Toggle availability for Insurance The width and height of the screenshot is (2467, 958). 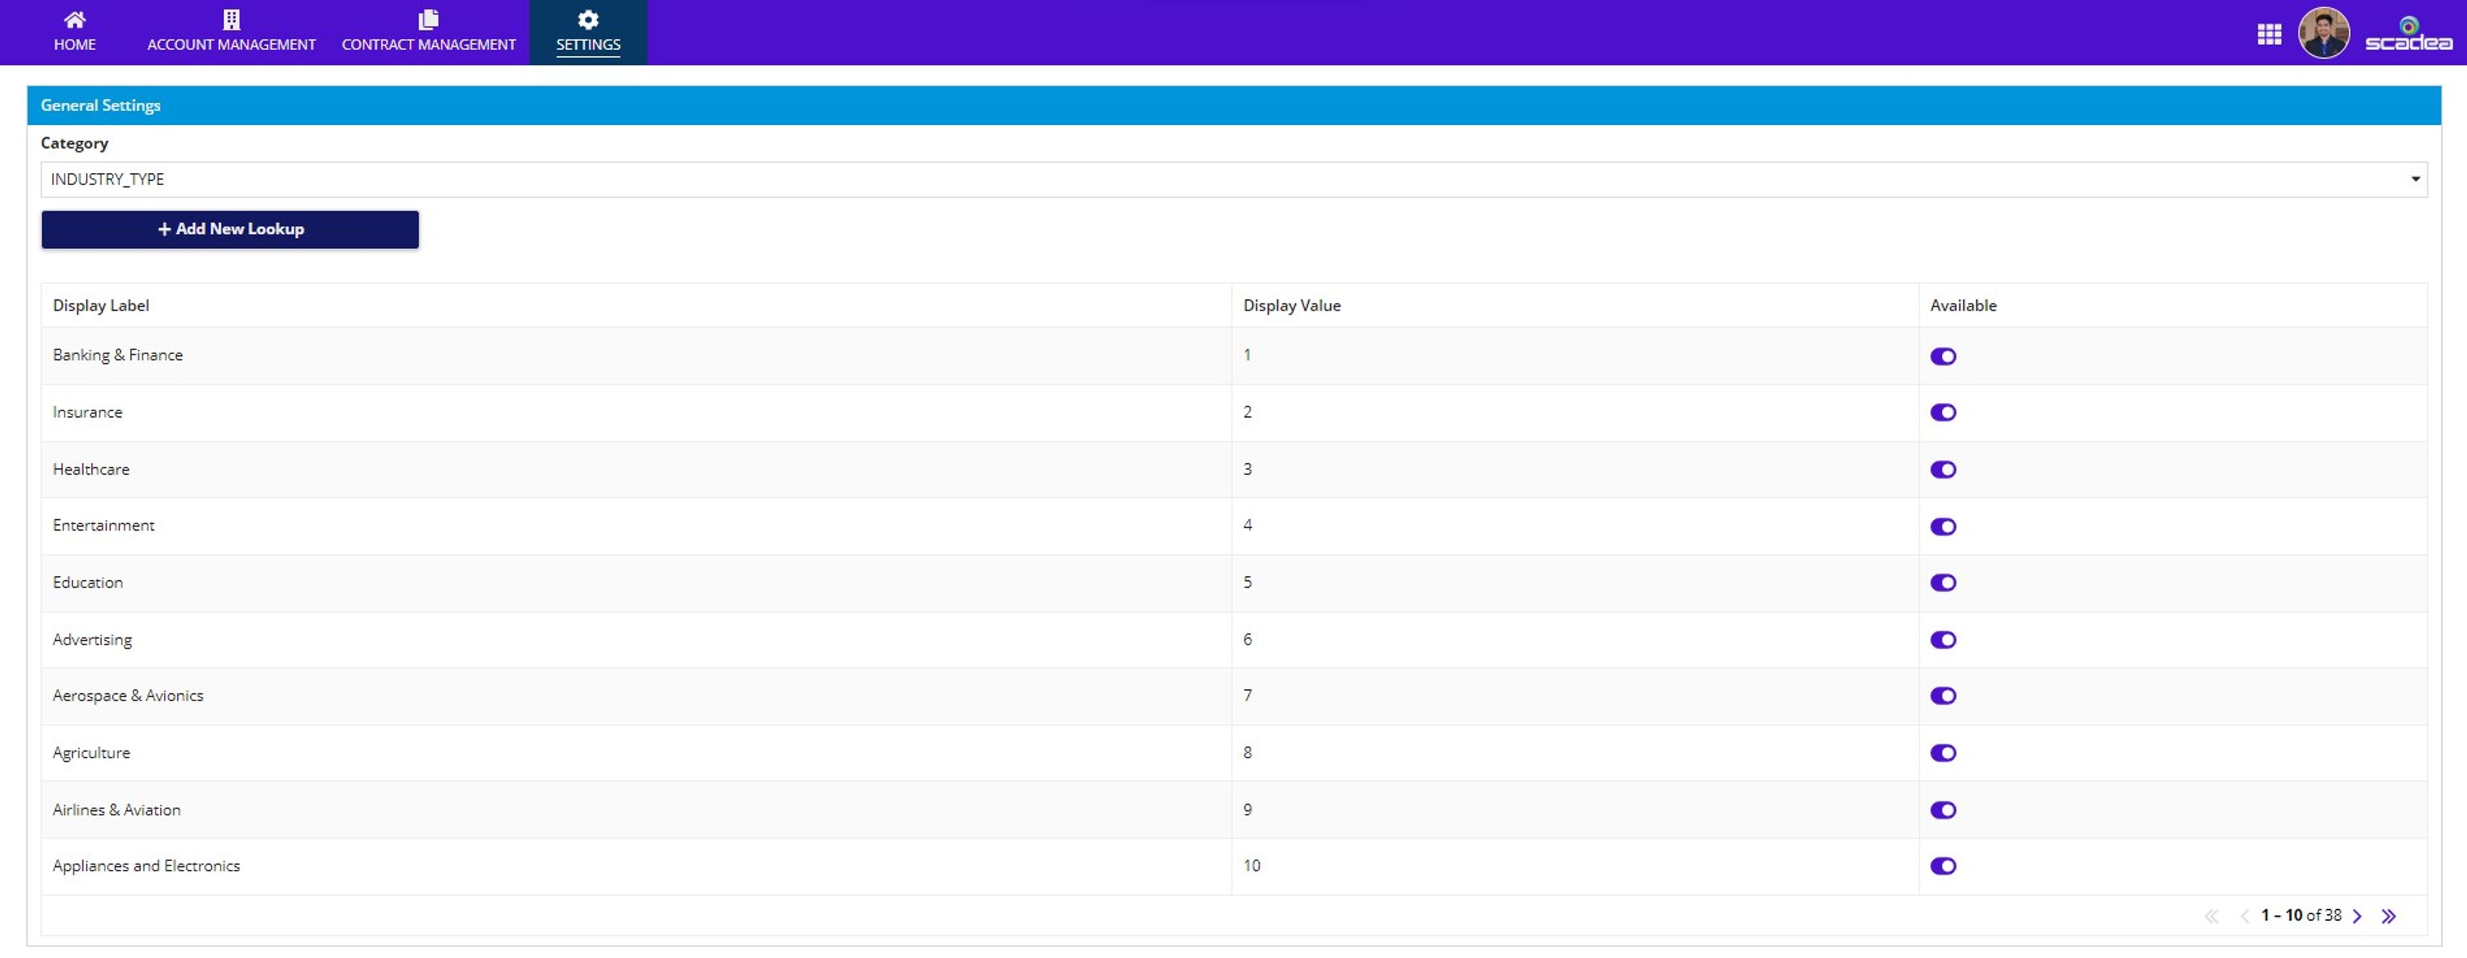tap(1943, 413)
